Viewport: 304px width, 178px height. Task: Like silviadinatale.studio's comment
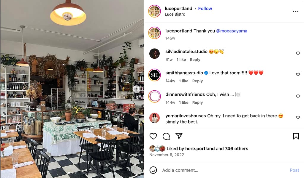coord(298,53)
